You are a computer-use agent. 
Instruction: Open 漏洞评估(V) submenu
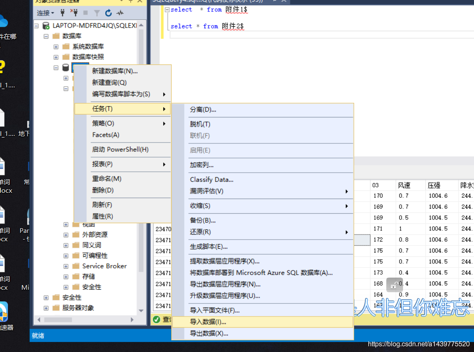coord(262,191)
